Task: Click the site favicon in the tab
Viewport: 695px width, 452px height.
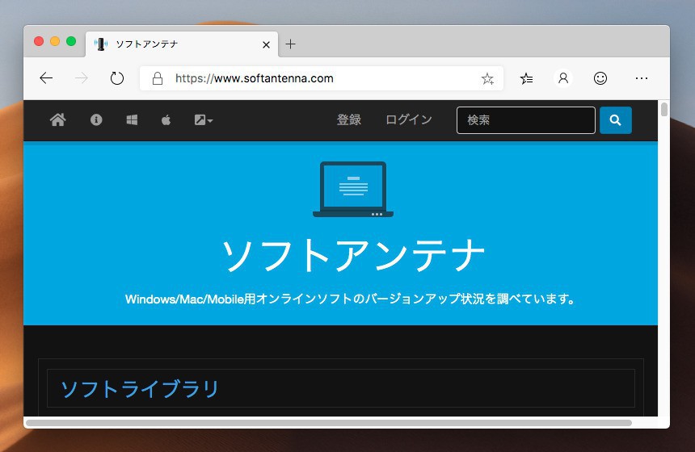Action: tap(101, 44)
